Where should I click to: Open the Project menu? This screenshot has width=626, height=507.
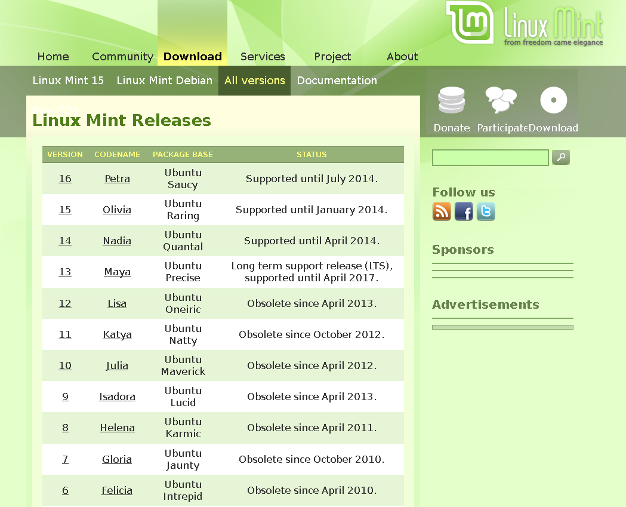(x=332, y=56)
